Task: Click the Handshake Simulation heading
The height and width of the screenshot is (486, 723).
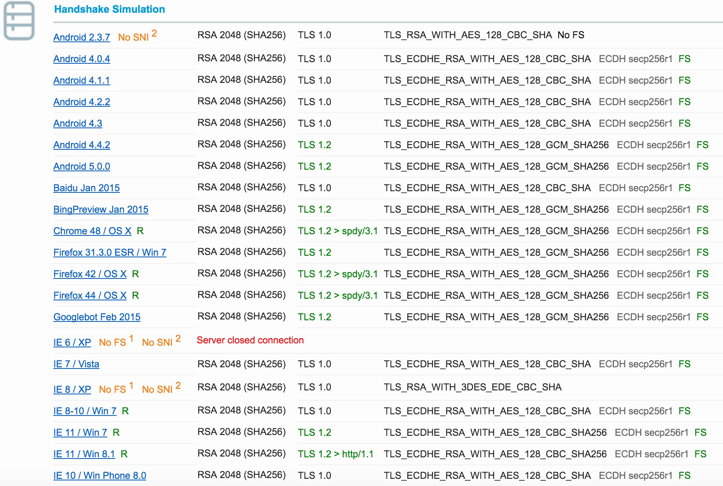Action: point(109,9)
